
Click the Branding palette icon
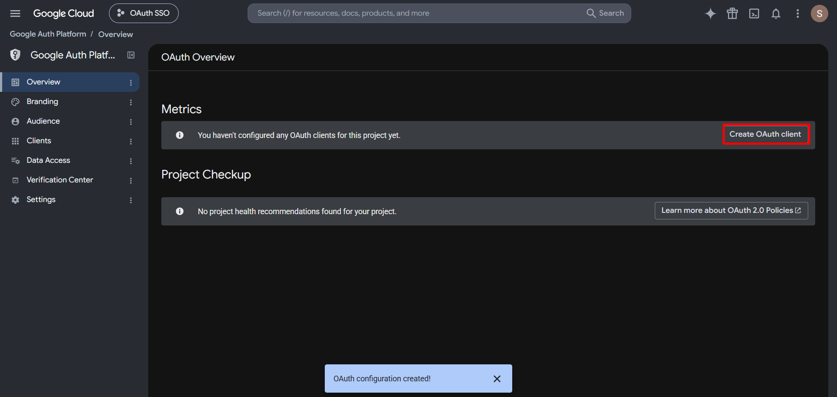click(x=15, y=101)
